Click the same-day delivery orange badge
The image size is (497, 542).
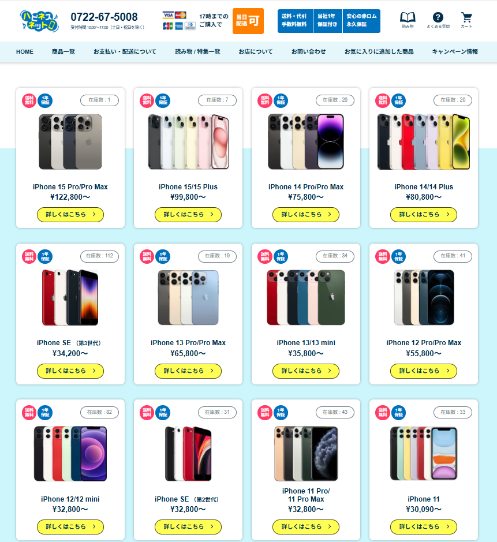click(248, 21)
